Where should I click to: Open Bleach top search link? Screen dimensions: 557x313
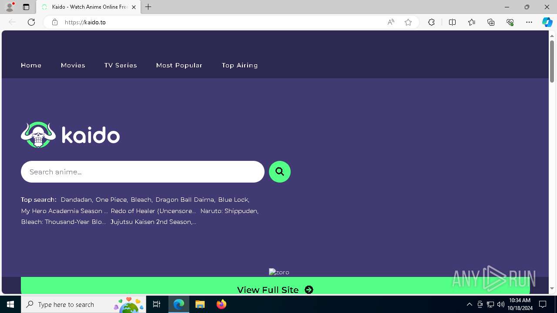click(141, 200)
